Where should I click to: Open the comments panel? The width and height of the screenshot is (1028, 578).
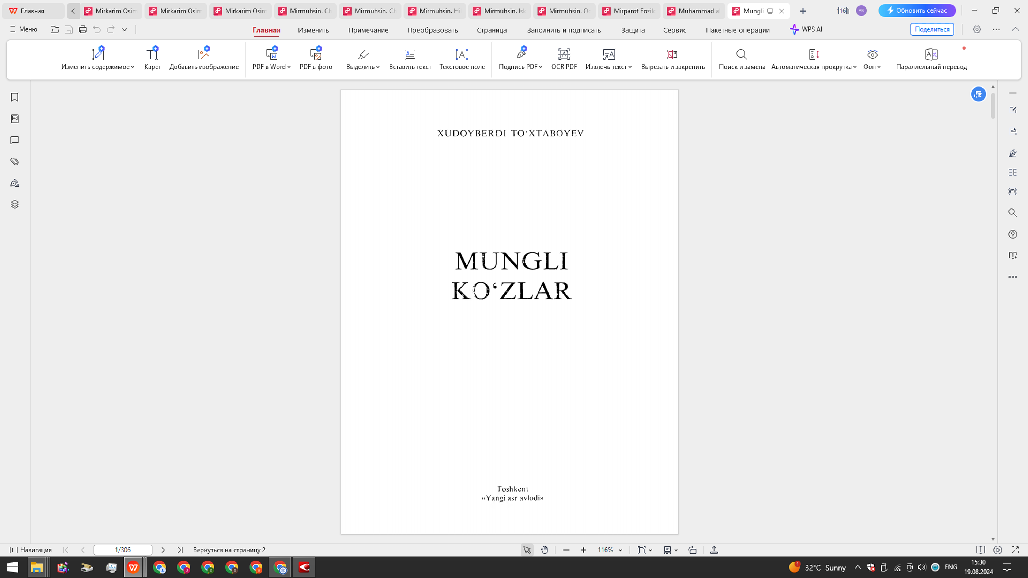14,140
